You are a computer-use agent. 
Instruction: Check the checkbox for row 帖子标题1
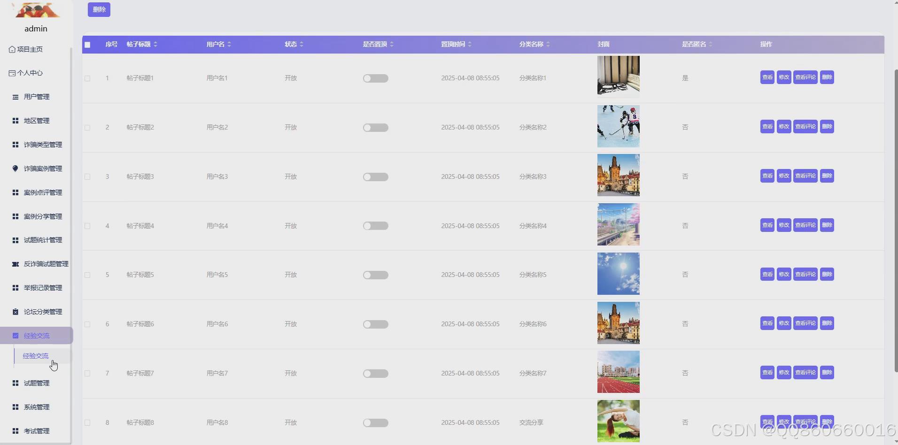click(87, 78)
